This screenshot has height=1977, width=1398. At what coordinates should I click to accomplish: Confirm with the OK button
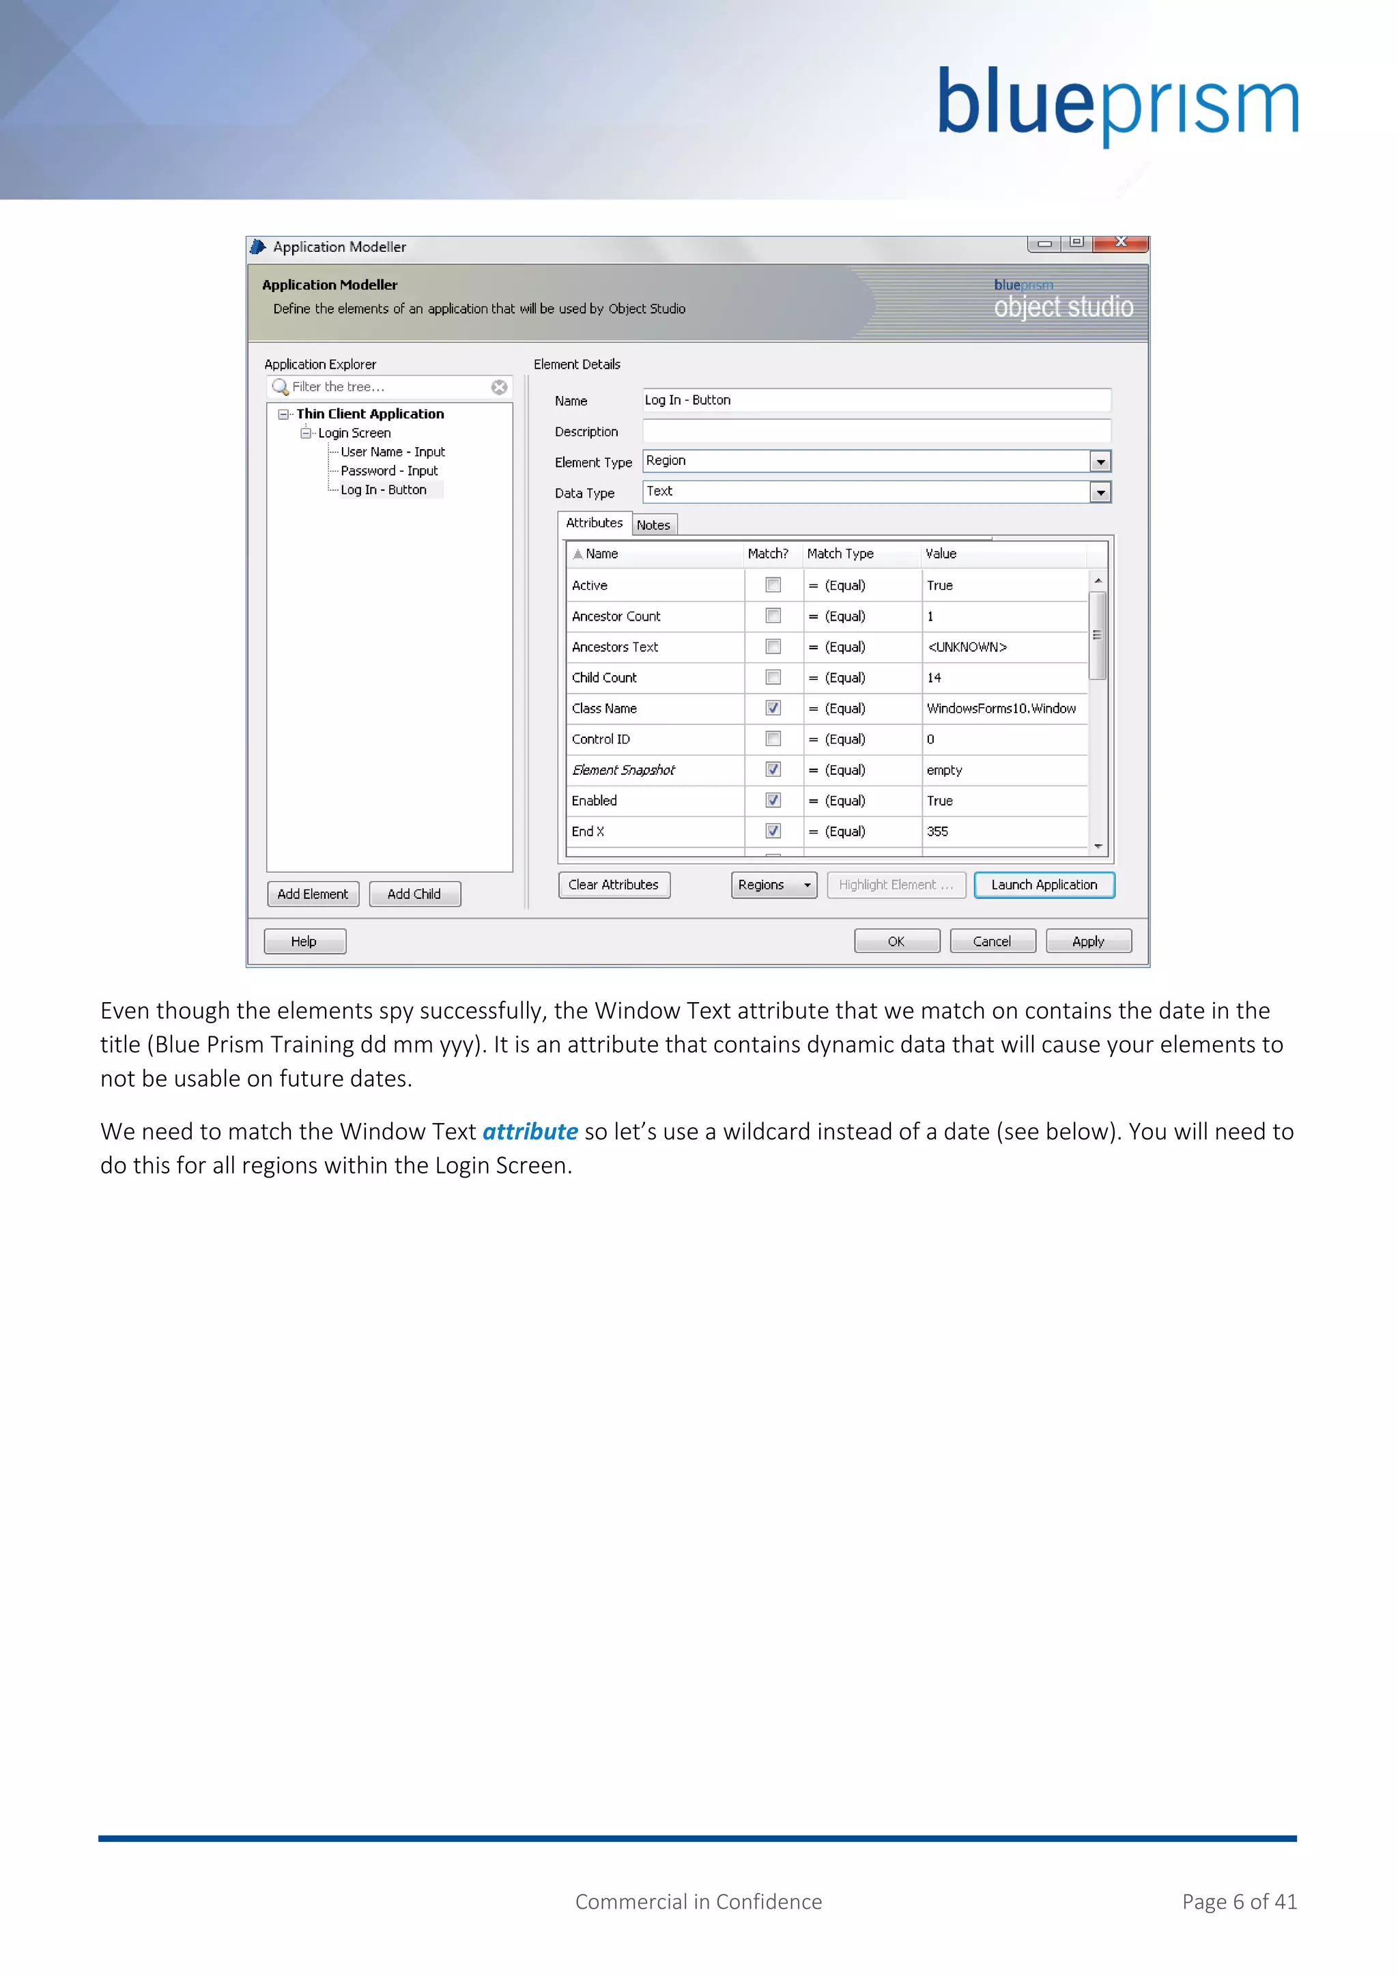897,942
